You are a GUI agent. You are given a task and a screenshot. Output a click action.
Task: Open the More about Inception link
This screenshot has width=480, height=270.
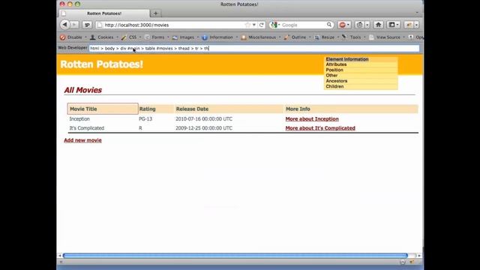point(312,118)
